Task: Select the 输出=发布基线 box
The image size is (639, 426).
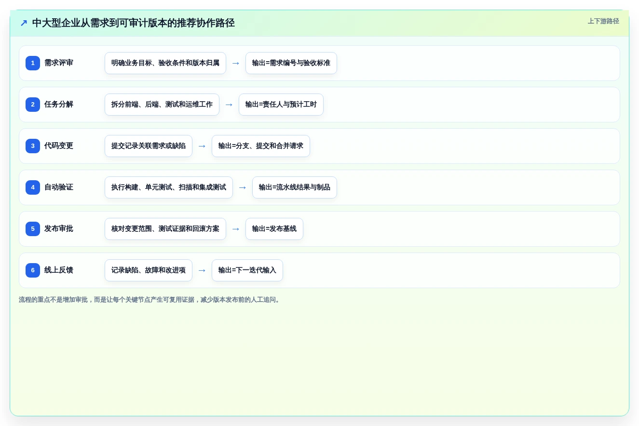Action: pyautogui.click(x=274, y=229)
